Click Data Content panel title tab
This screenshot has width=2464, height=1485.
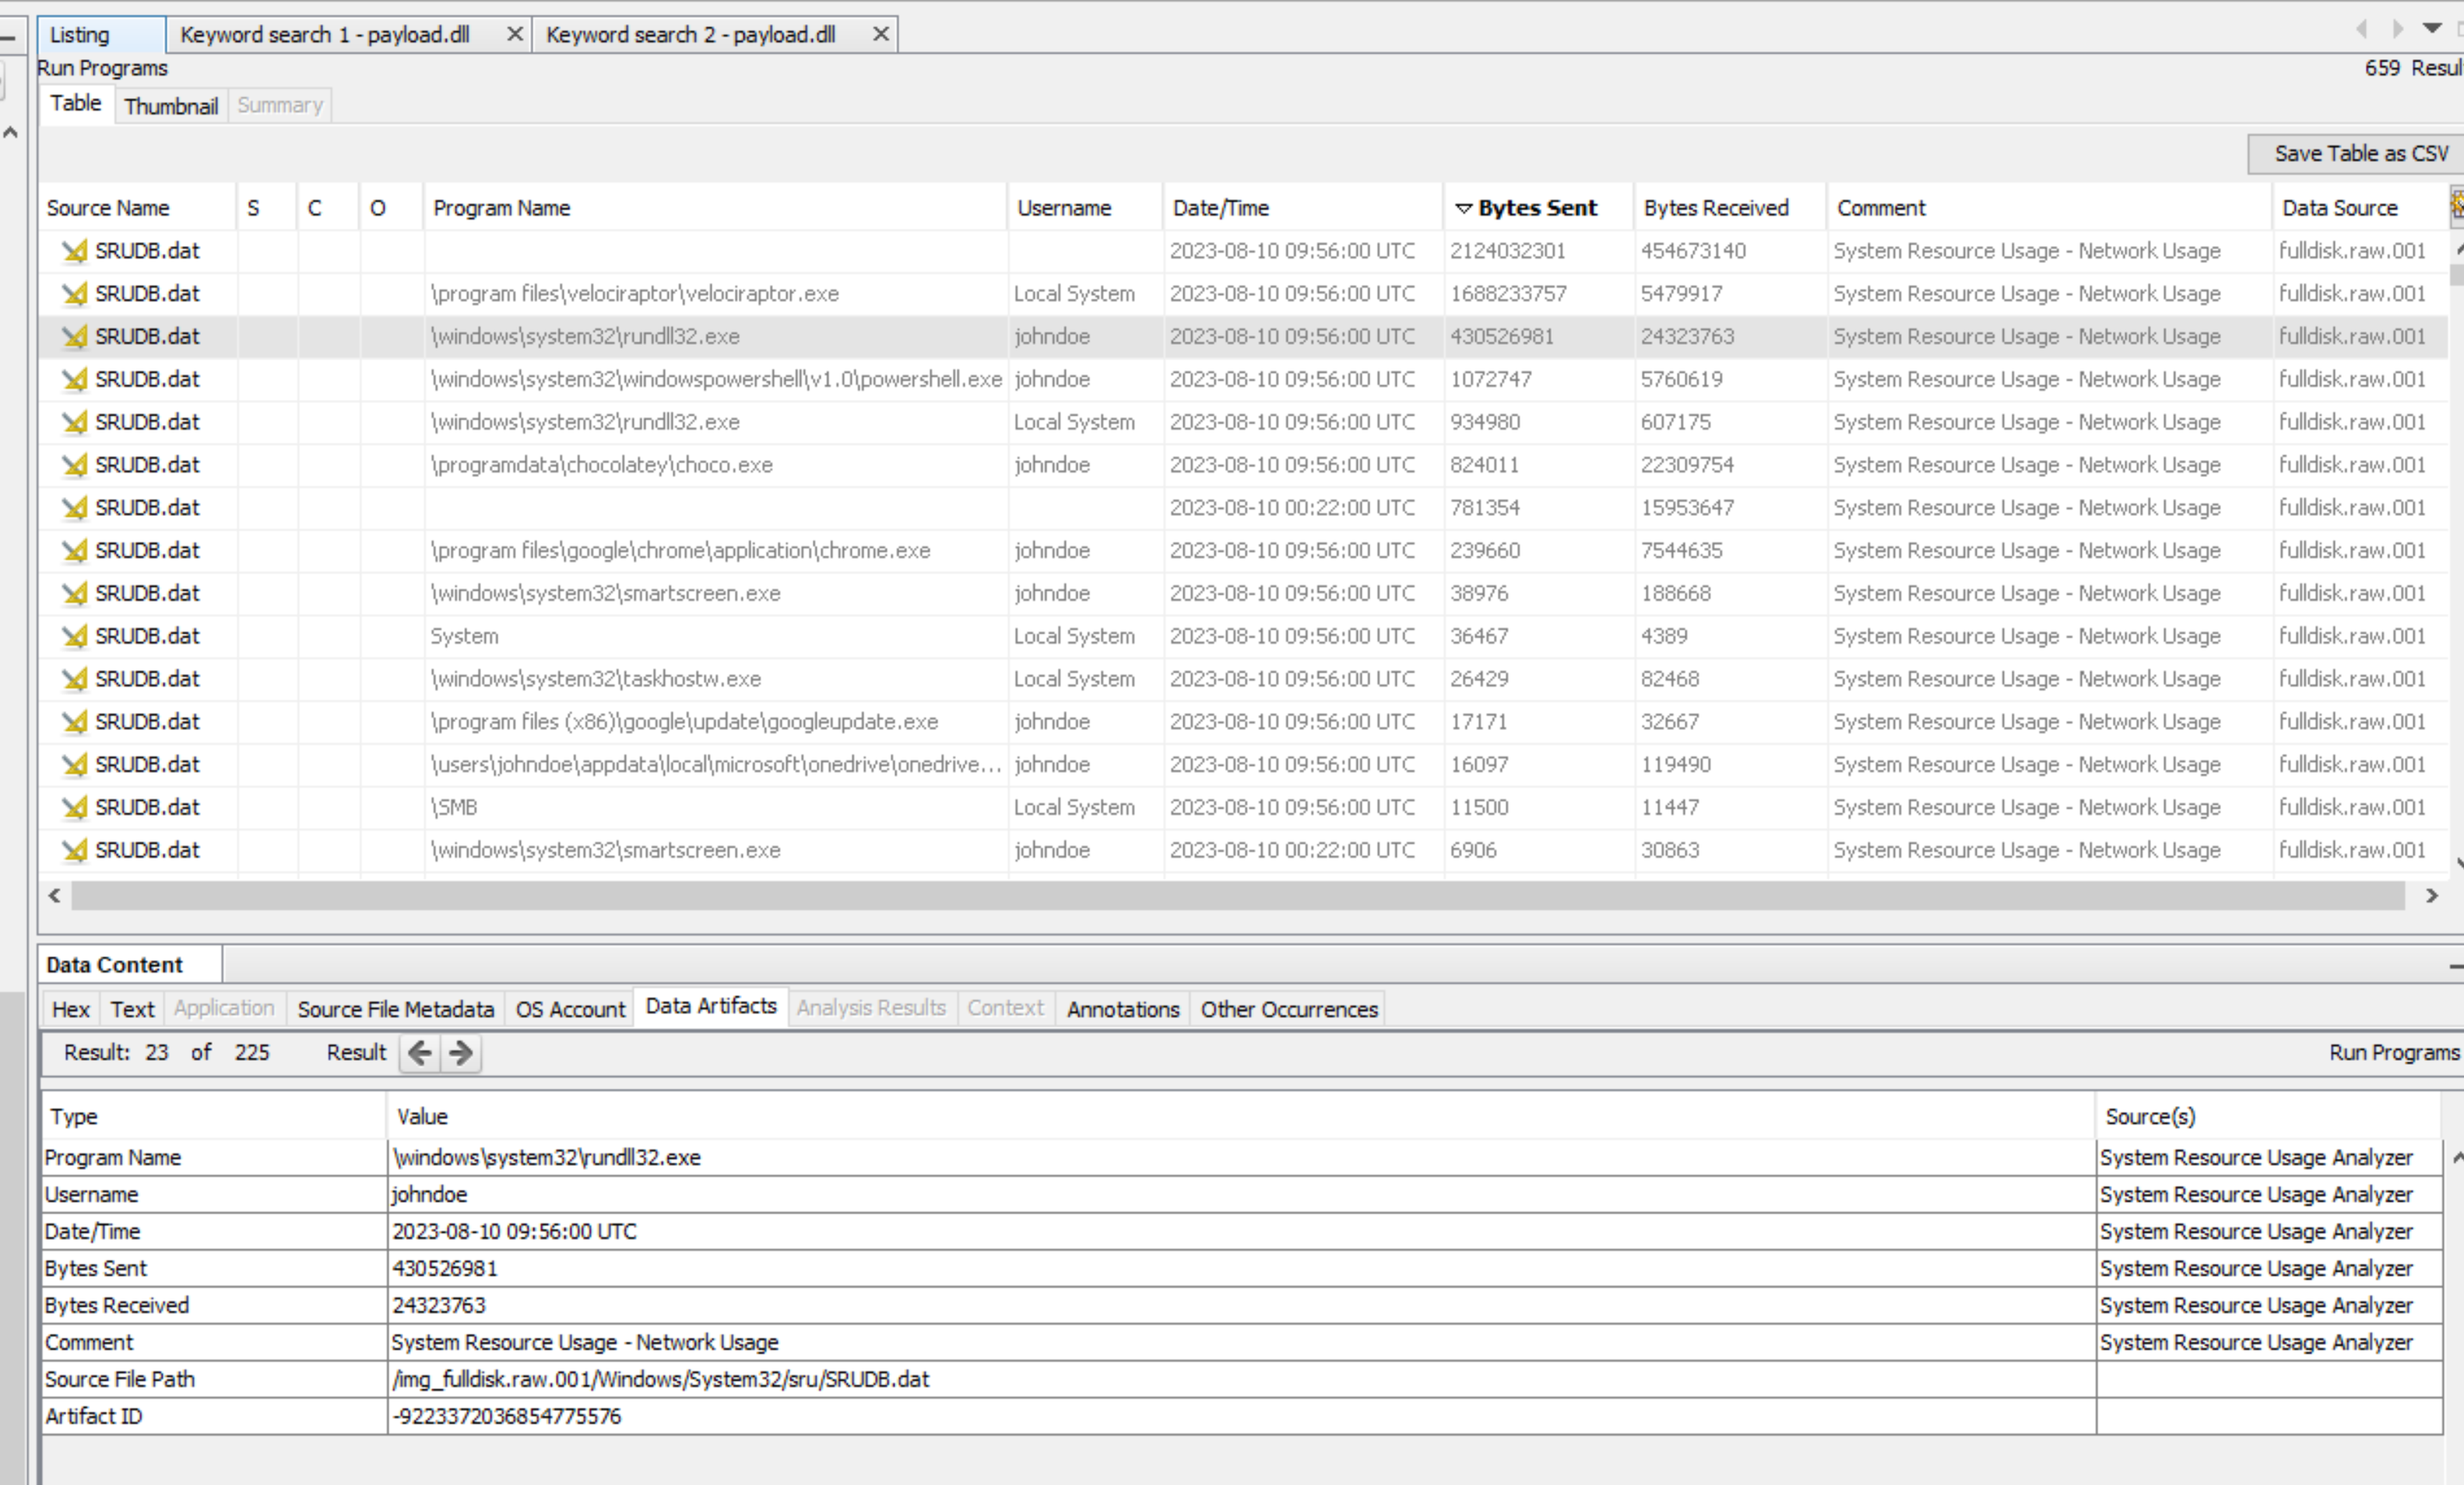[129, 966]
